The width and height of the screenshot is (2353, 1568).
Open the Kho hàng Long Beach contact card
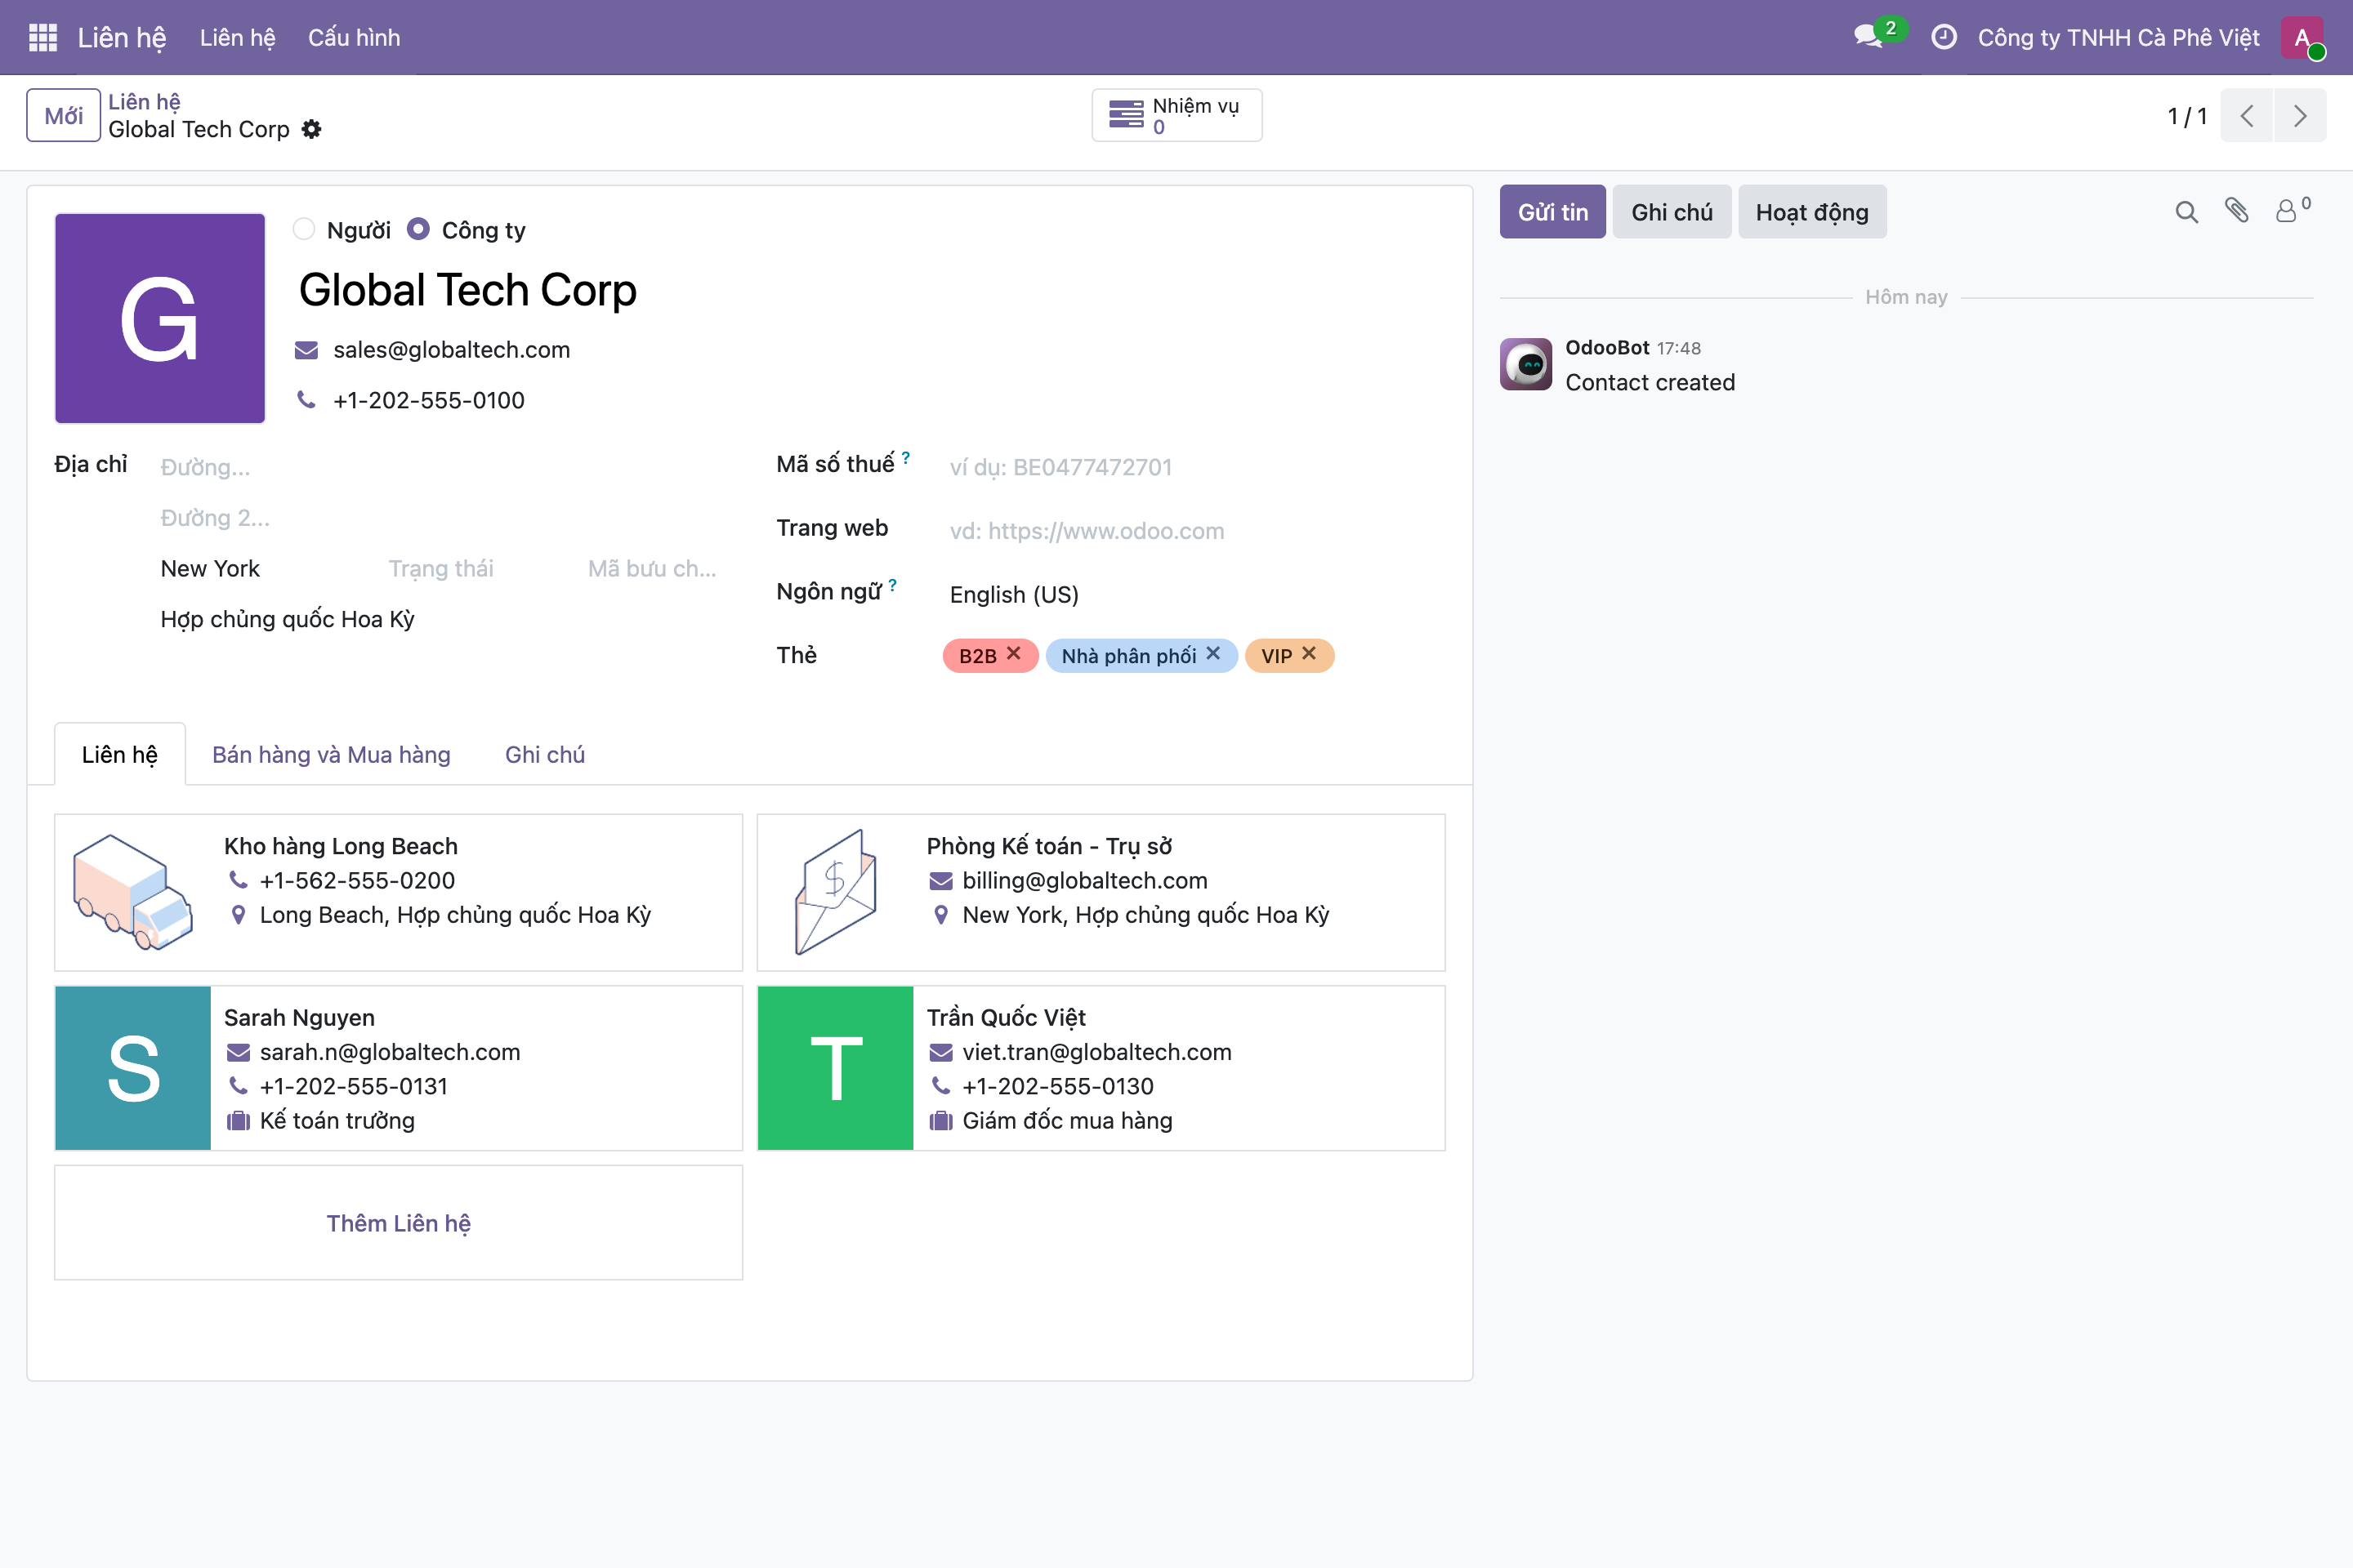click(x=398, y=892)
